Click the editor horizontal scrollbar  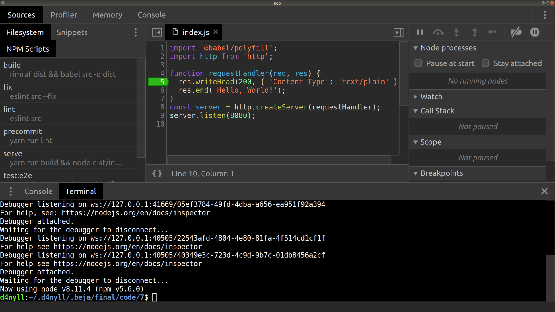coord(278,160)
